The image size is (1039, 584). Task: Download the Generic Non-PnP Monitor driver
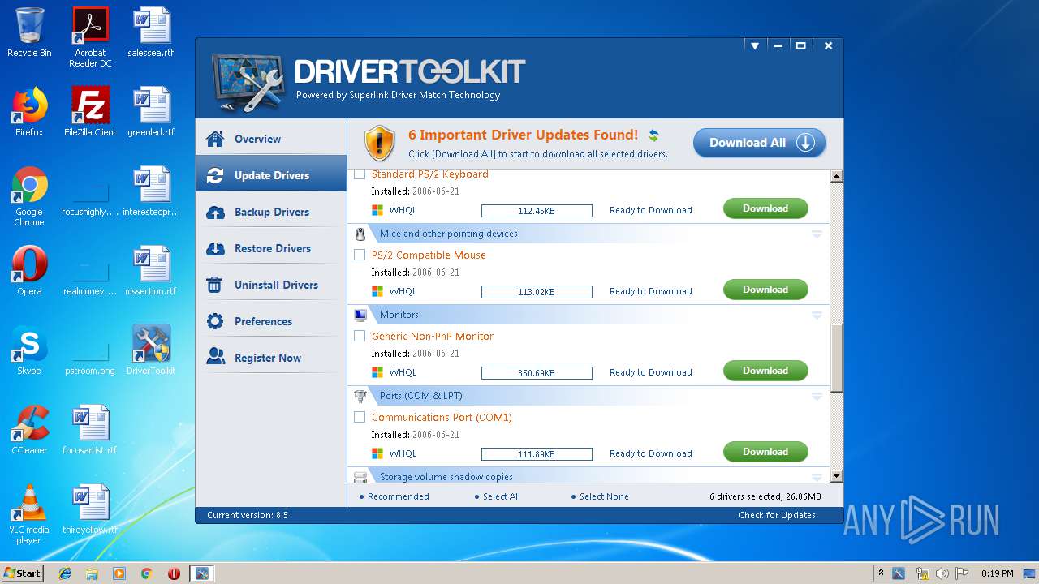point(765,371)
